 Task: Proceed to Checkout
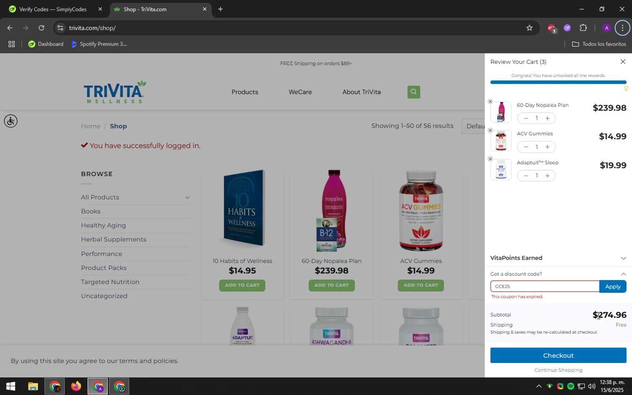click(558, 355)
